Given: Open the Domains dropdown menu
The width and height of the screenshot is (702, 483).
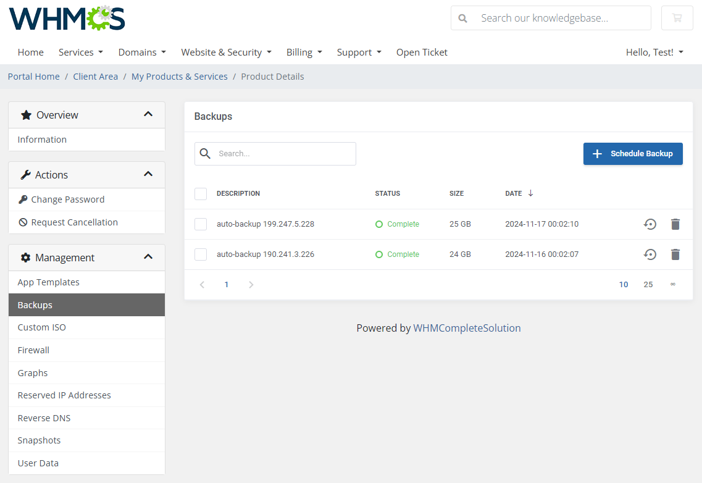Looking at the screenshot, I should point(142,52).
